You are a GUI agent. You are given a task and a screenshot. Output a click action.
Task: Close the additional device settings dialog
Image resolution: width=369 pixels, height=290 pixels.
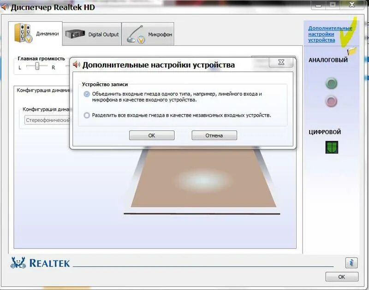pos(281,62)
